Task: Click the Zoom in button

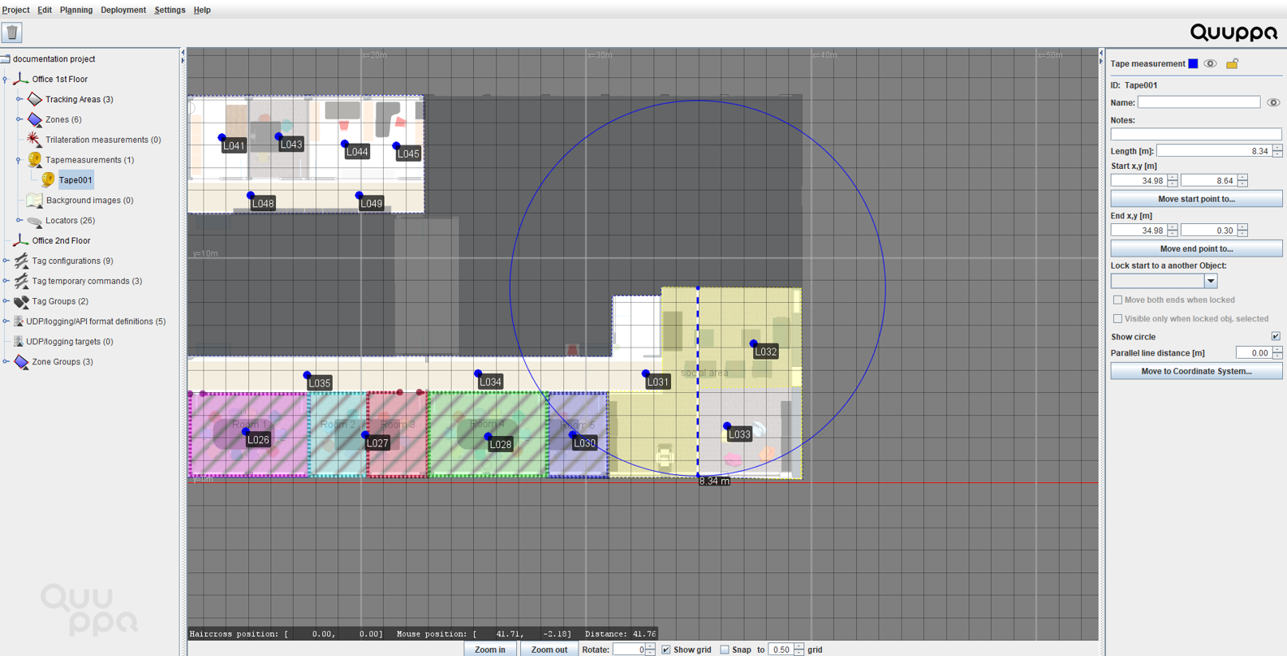Action: coord(489,650)
